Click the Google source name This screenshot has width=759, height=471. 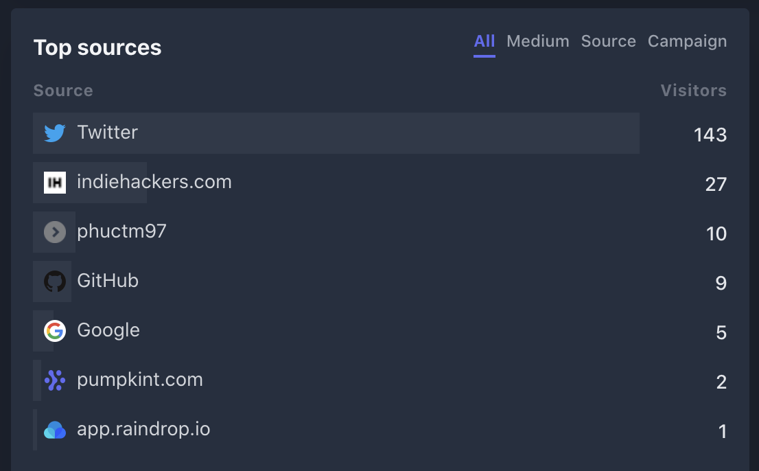pyautogui.click(x=108, y=330)
